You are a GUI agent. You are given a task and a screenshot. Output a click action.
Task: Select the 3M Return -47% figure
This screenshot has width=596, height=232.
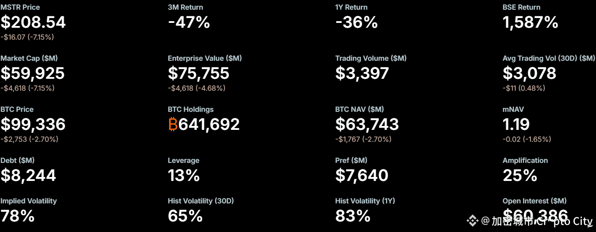tap(189, 22)
